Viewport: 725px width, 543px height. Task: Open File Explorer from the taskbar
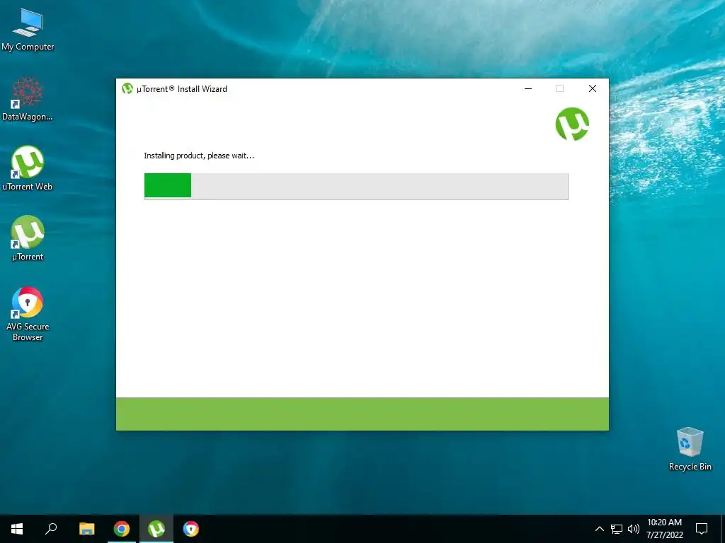click(86, 529)
